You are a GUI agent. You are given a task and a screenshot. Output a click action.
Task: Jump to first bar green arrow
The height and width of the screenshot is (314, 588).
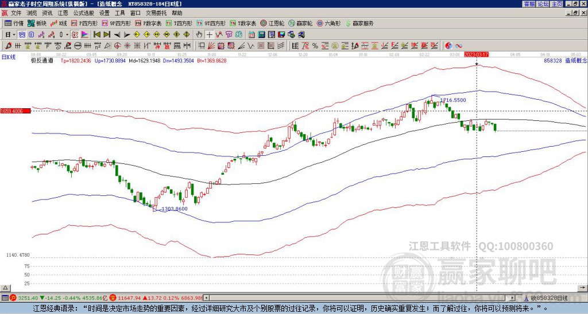point(96,35)
